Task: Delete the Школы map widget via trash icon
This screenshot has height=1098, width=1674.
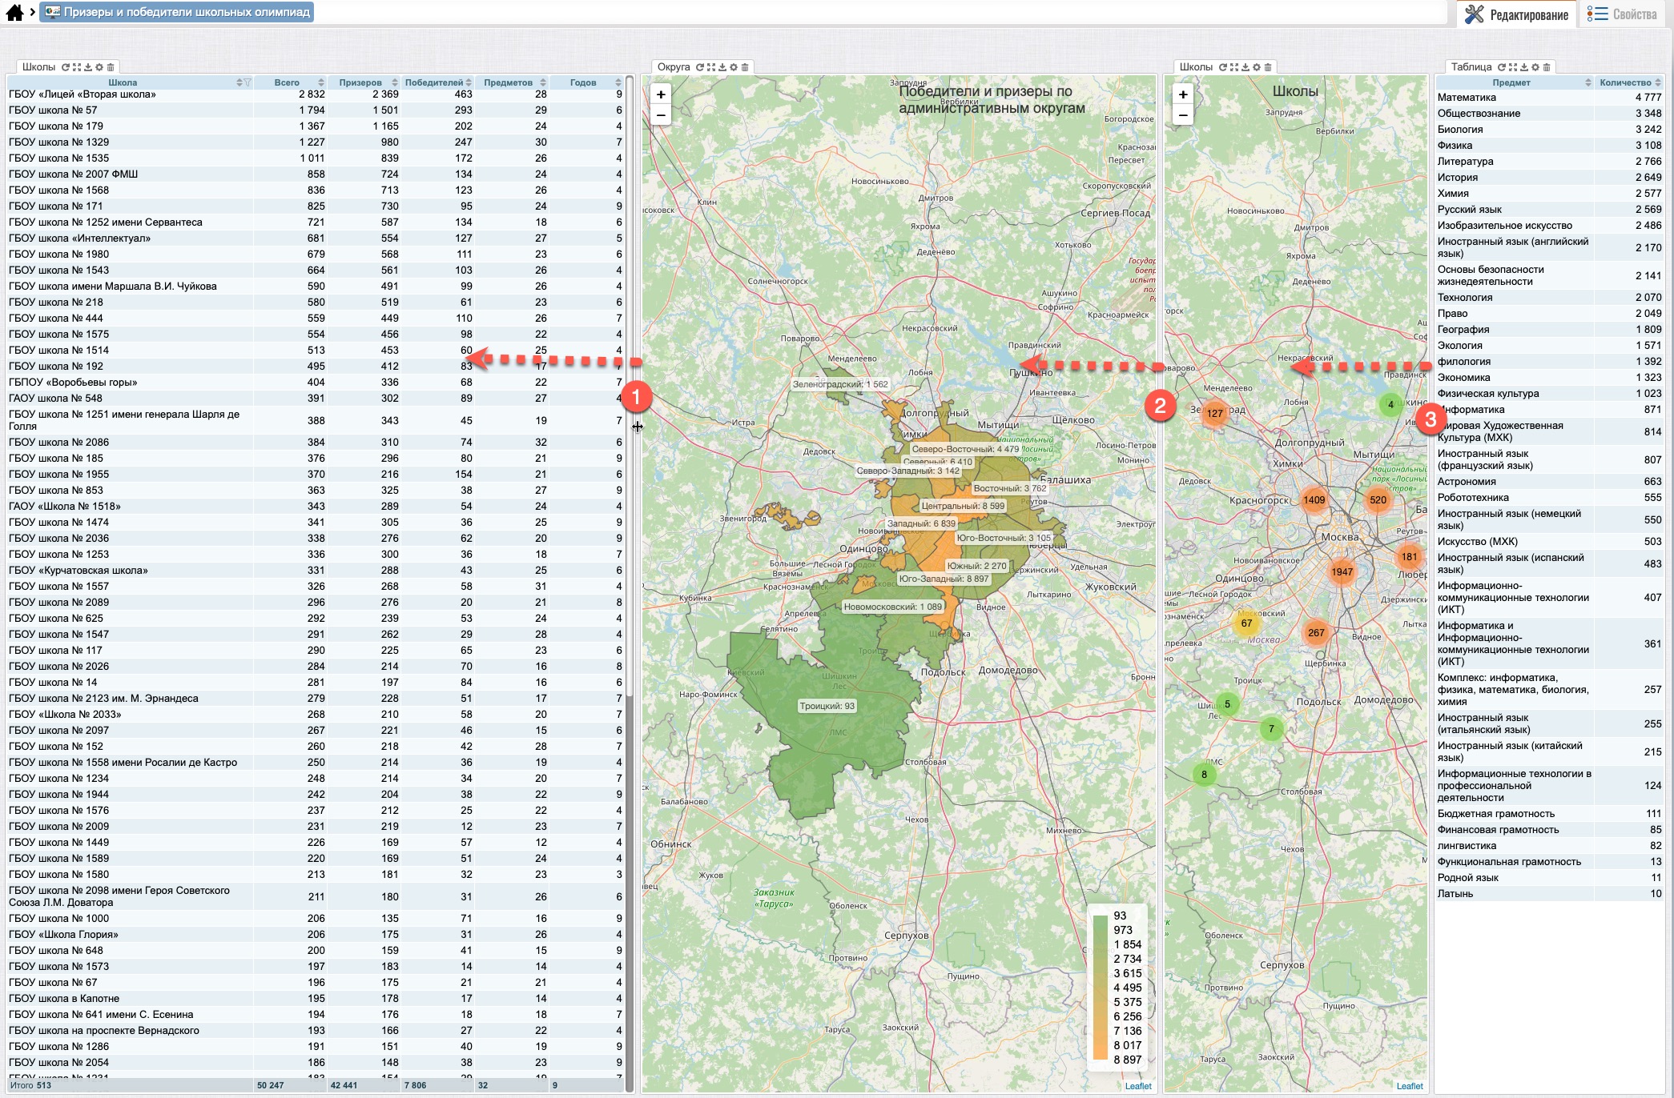Action: [x=1268, y=67]
